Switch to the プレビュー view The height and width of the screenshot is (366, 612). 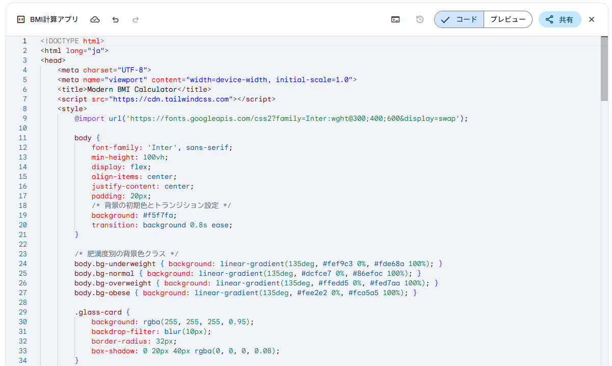pyautogui.click(x=508, y=19)
